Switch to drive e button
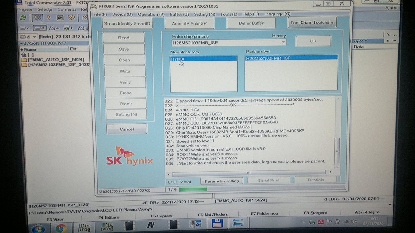This screenshot has width=415, height=233. [54, 28]
